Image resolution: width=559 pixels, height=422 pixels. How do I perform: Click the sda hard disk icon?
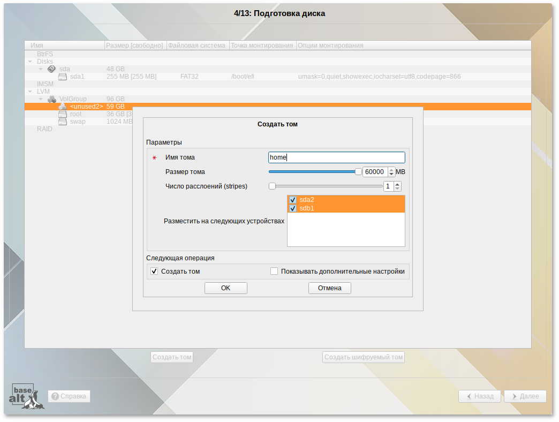51,69
